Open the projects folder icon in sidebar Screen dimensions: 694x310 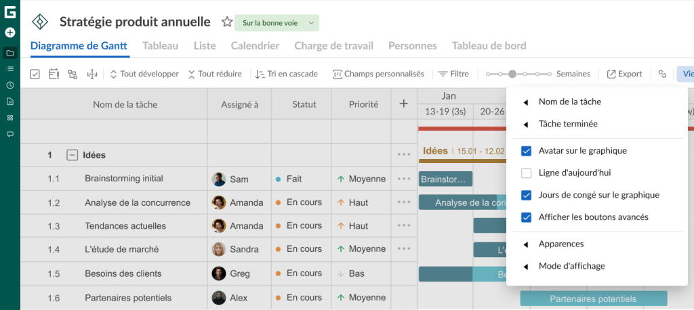pos(9,53)
